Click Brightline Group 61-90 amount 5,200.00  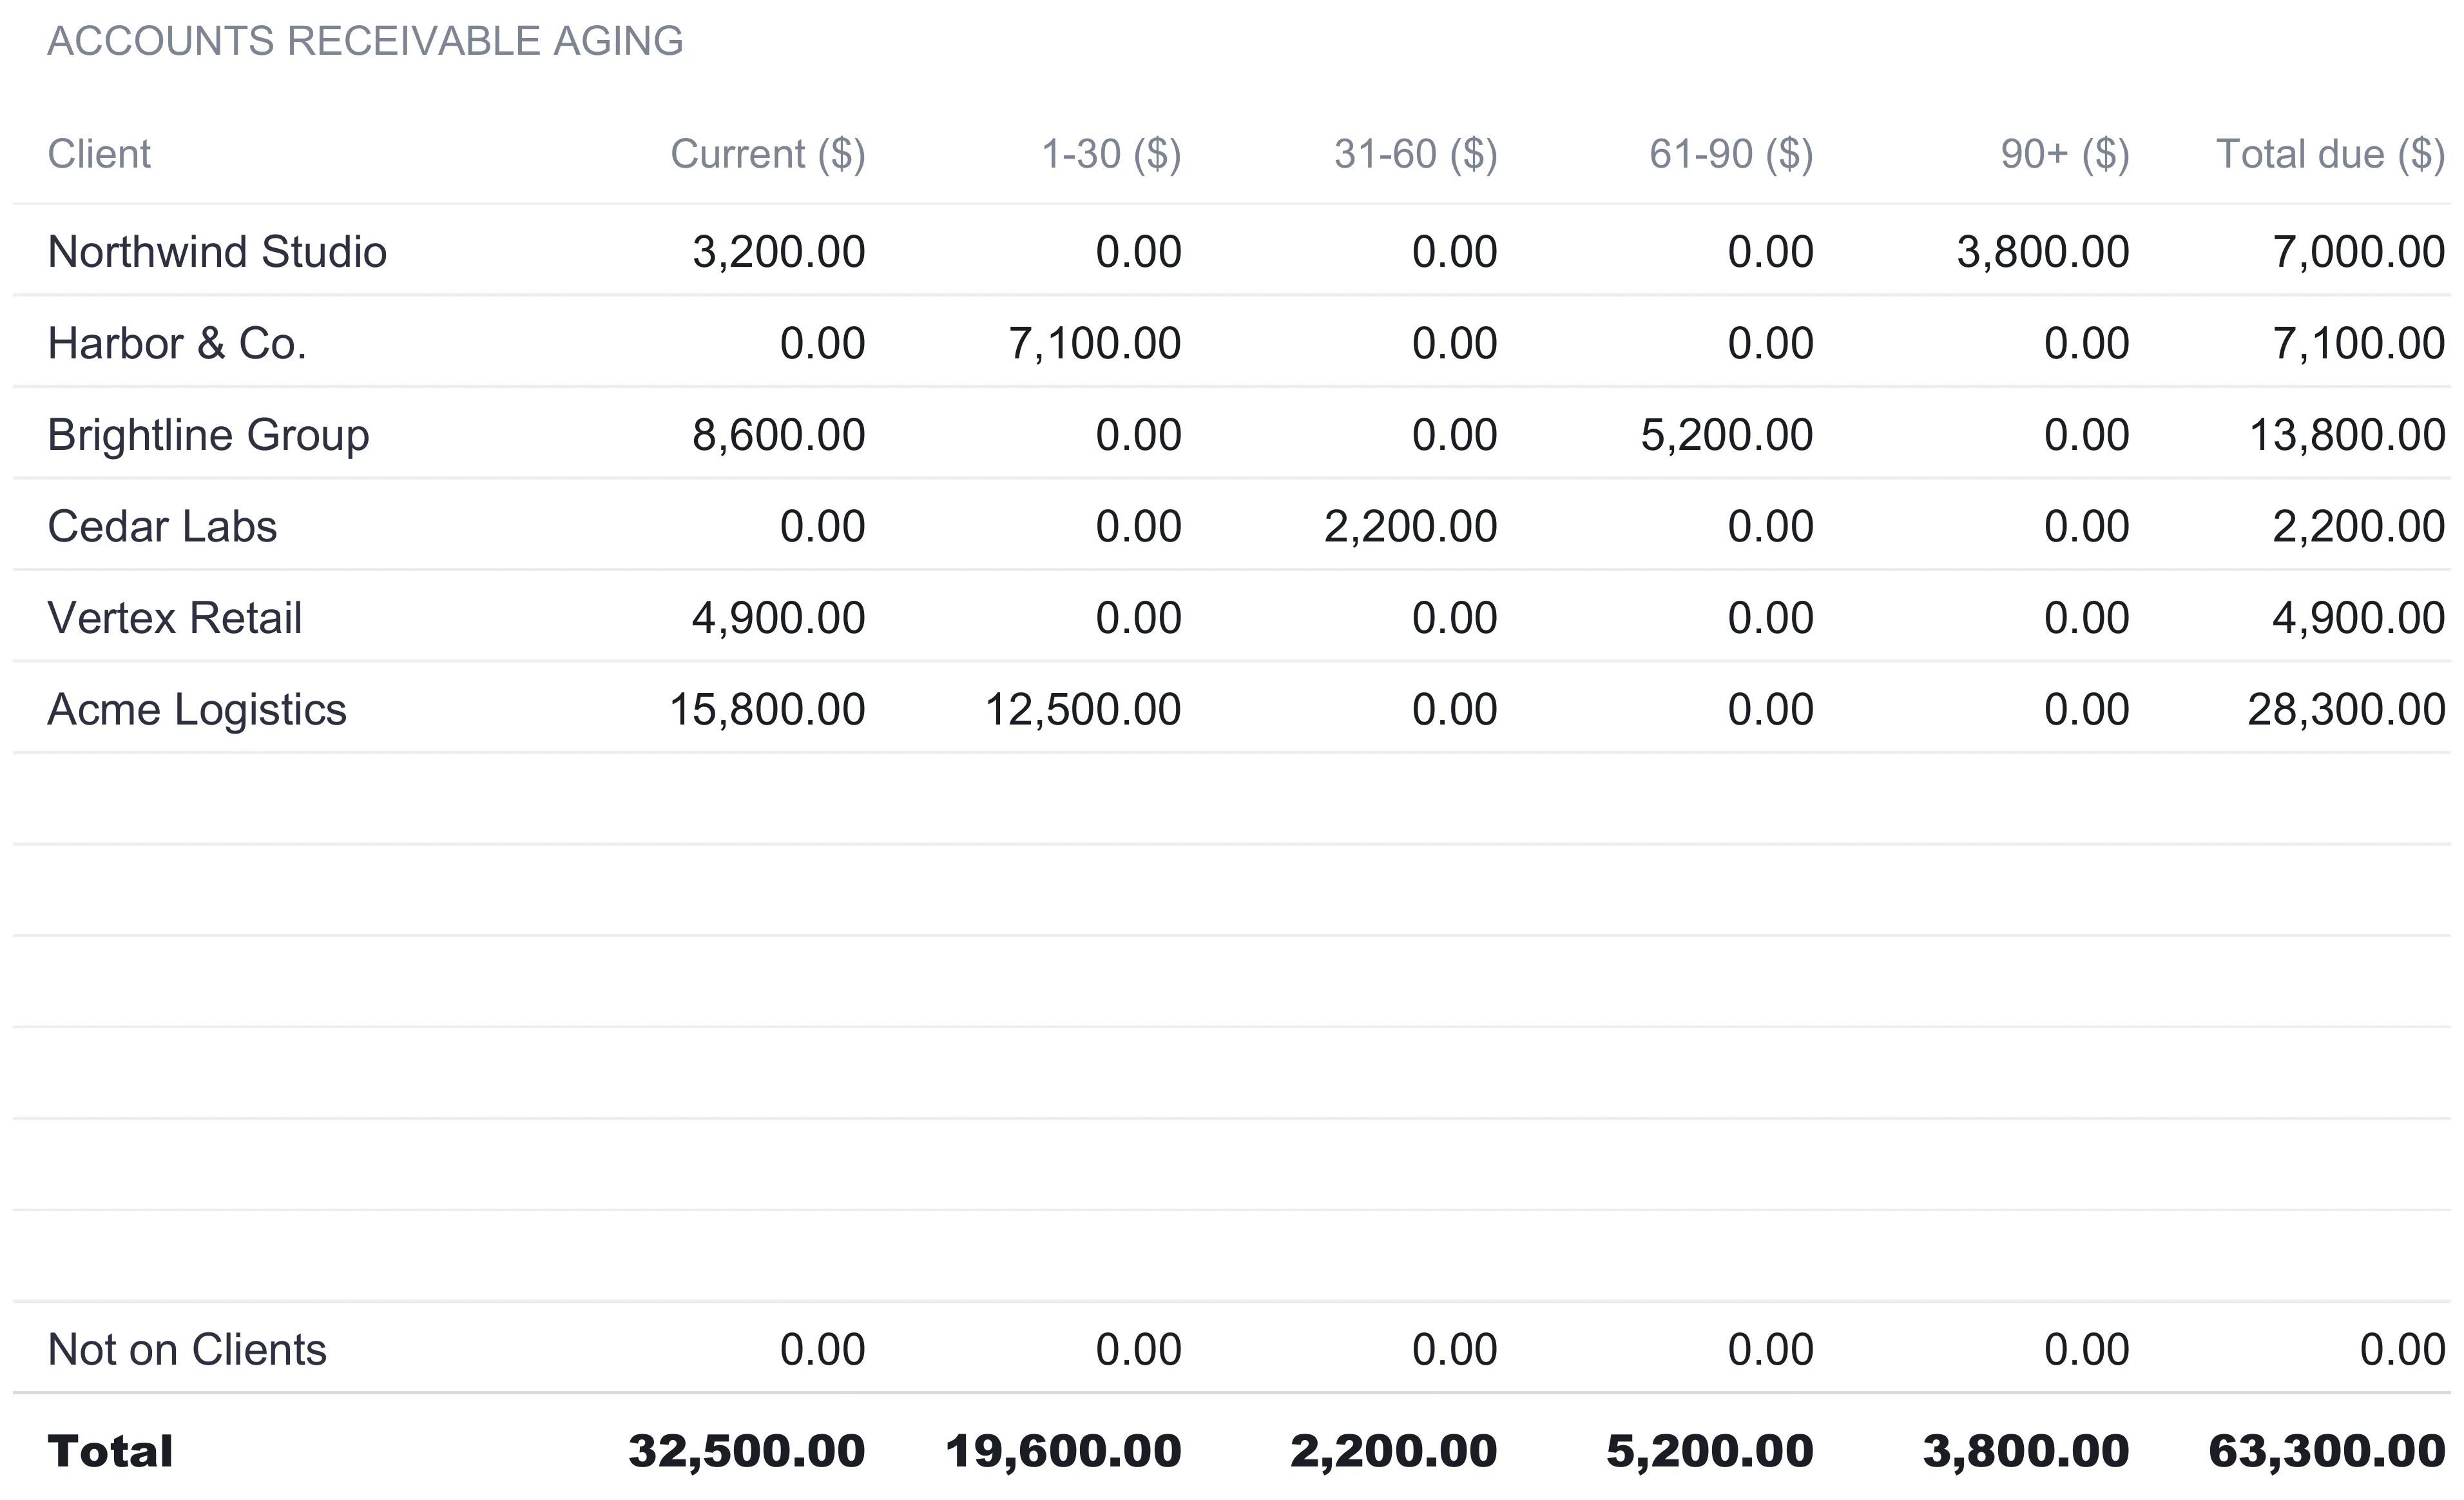click(x=1727, y=435)
